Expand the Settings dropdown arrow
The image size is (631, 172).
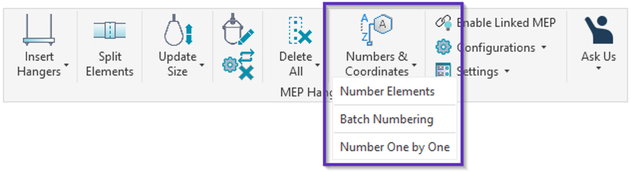[x=507, y=71]
